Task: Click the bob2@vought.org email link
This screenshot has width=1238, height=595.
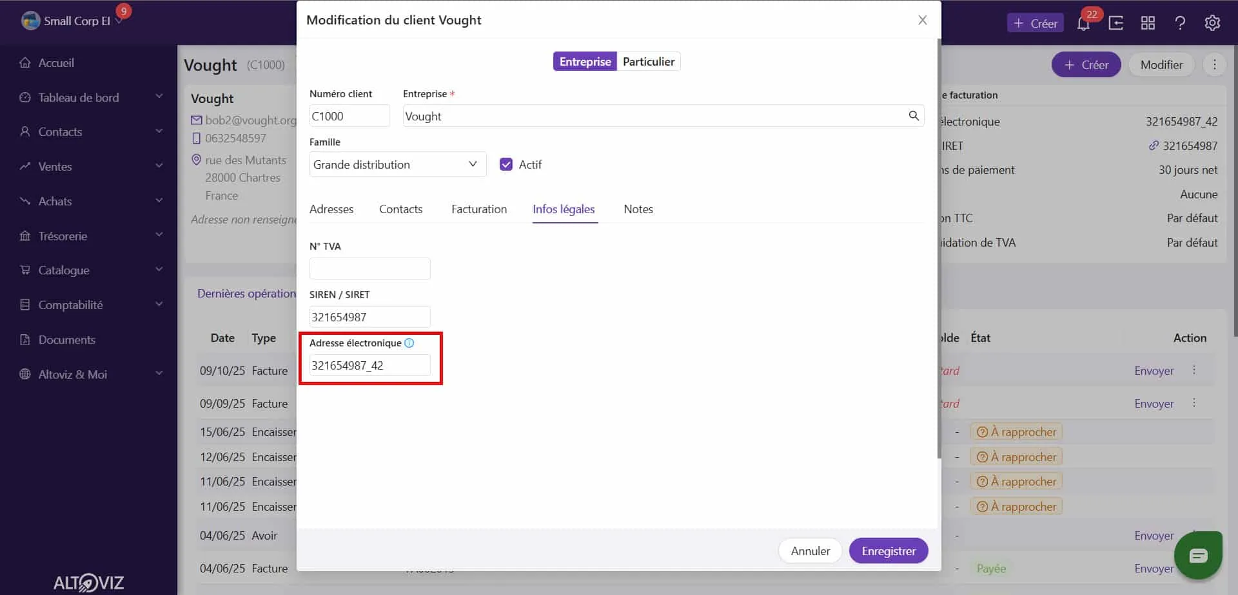Action: [251, 120]
